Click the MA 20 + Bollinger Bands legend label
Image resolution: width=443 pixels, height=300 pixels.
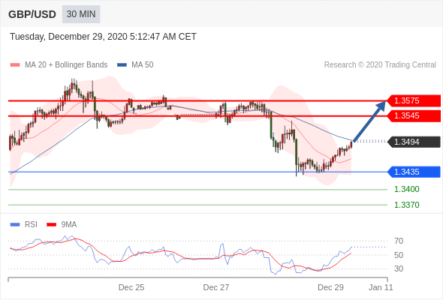66,65
